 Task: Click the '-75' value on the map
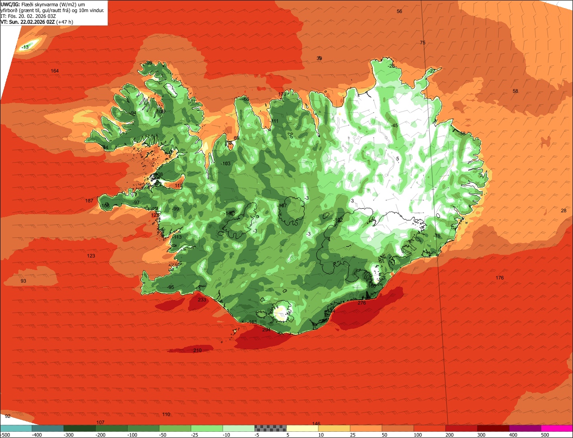437,236
